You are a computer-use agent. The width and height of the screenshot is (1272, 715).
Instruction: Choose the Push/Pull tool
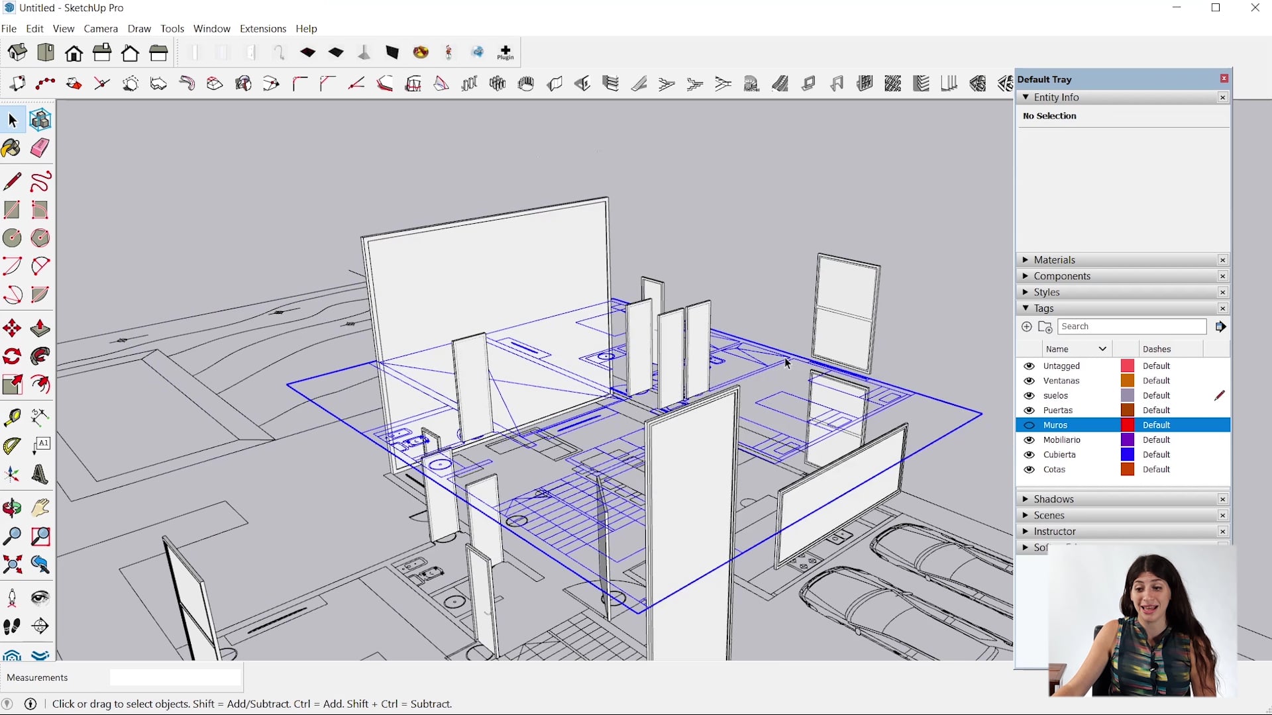tap(39, 328)
